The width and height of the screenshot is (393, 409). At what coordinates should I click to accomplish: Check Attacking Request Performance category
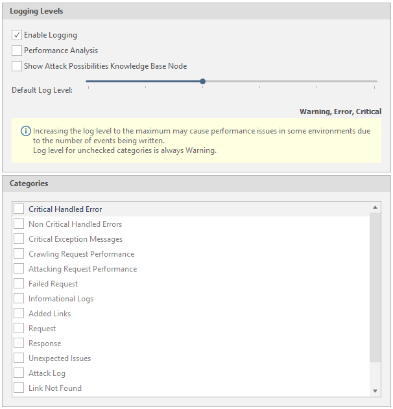(19, 269)
